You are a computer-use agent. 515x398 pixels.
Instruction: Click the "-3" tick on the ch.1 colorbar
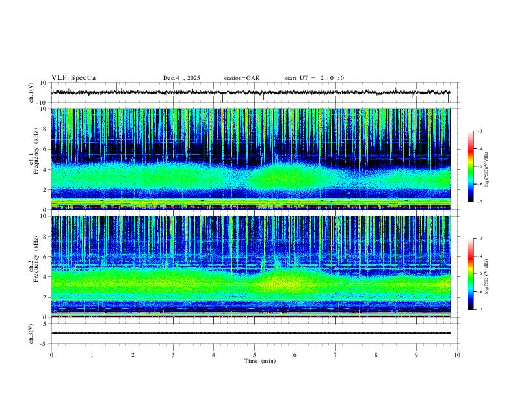[480, 131]
